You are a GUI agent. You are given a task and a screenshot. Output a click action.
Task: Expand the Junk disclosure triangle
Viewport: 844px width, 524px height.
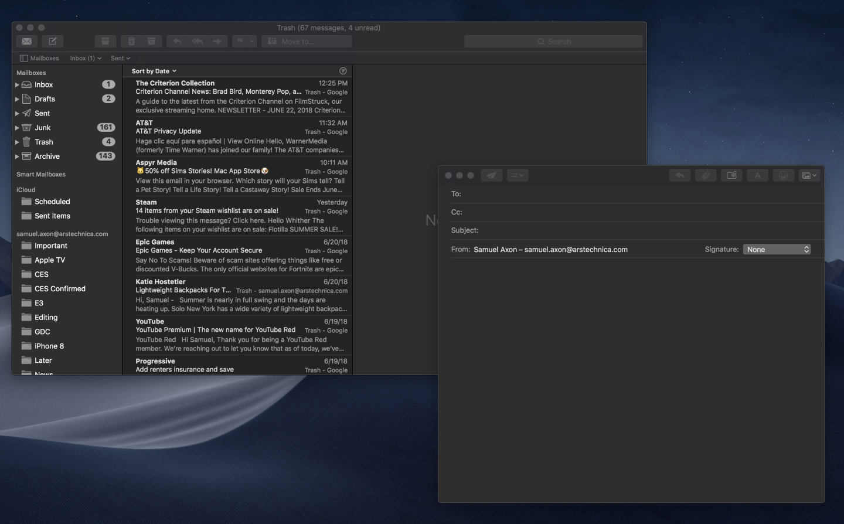click(17, 128)
